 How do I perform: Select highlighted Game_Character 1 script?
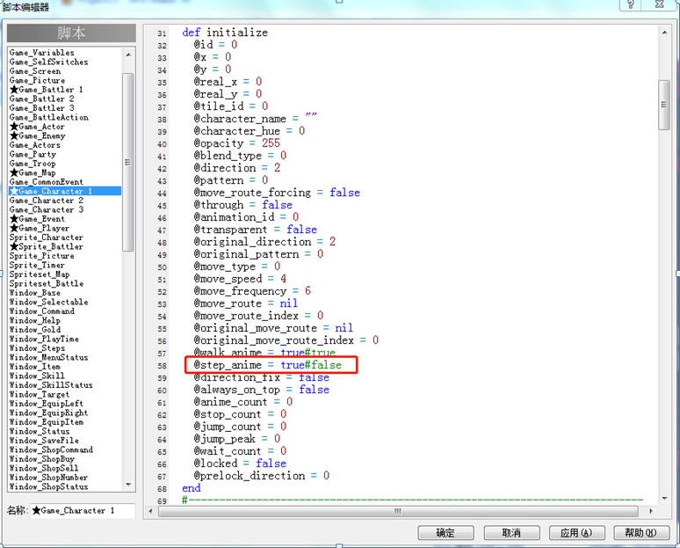tap(65, 191)
